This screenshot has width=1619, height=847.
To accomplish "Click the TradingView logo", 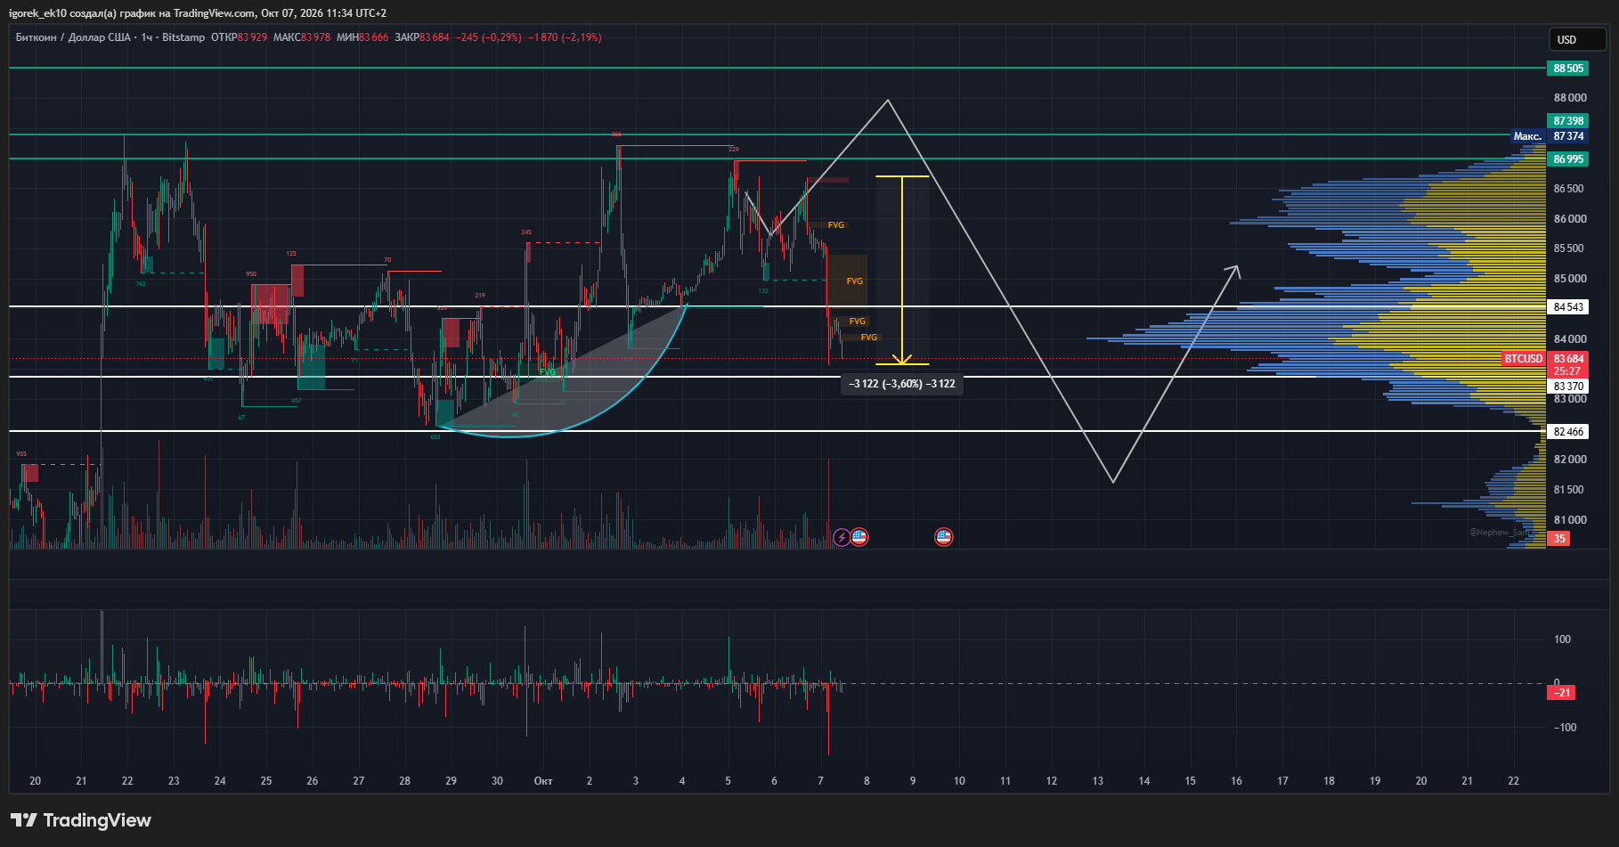I will pos(81,820).
